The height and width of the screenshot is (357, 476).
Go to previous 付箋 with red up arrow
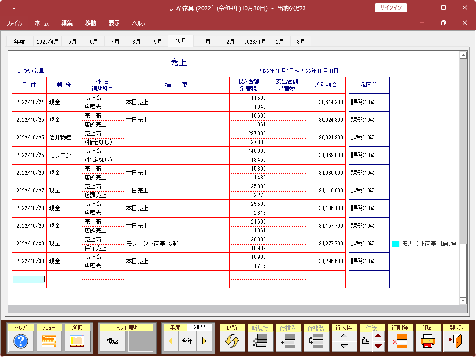point(378,336)
